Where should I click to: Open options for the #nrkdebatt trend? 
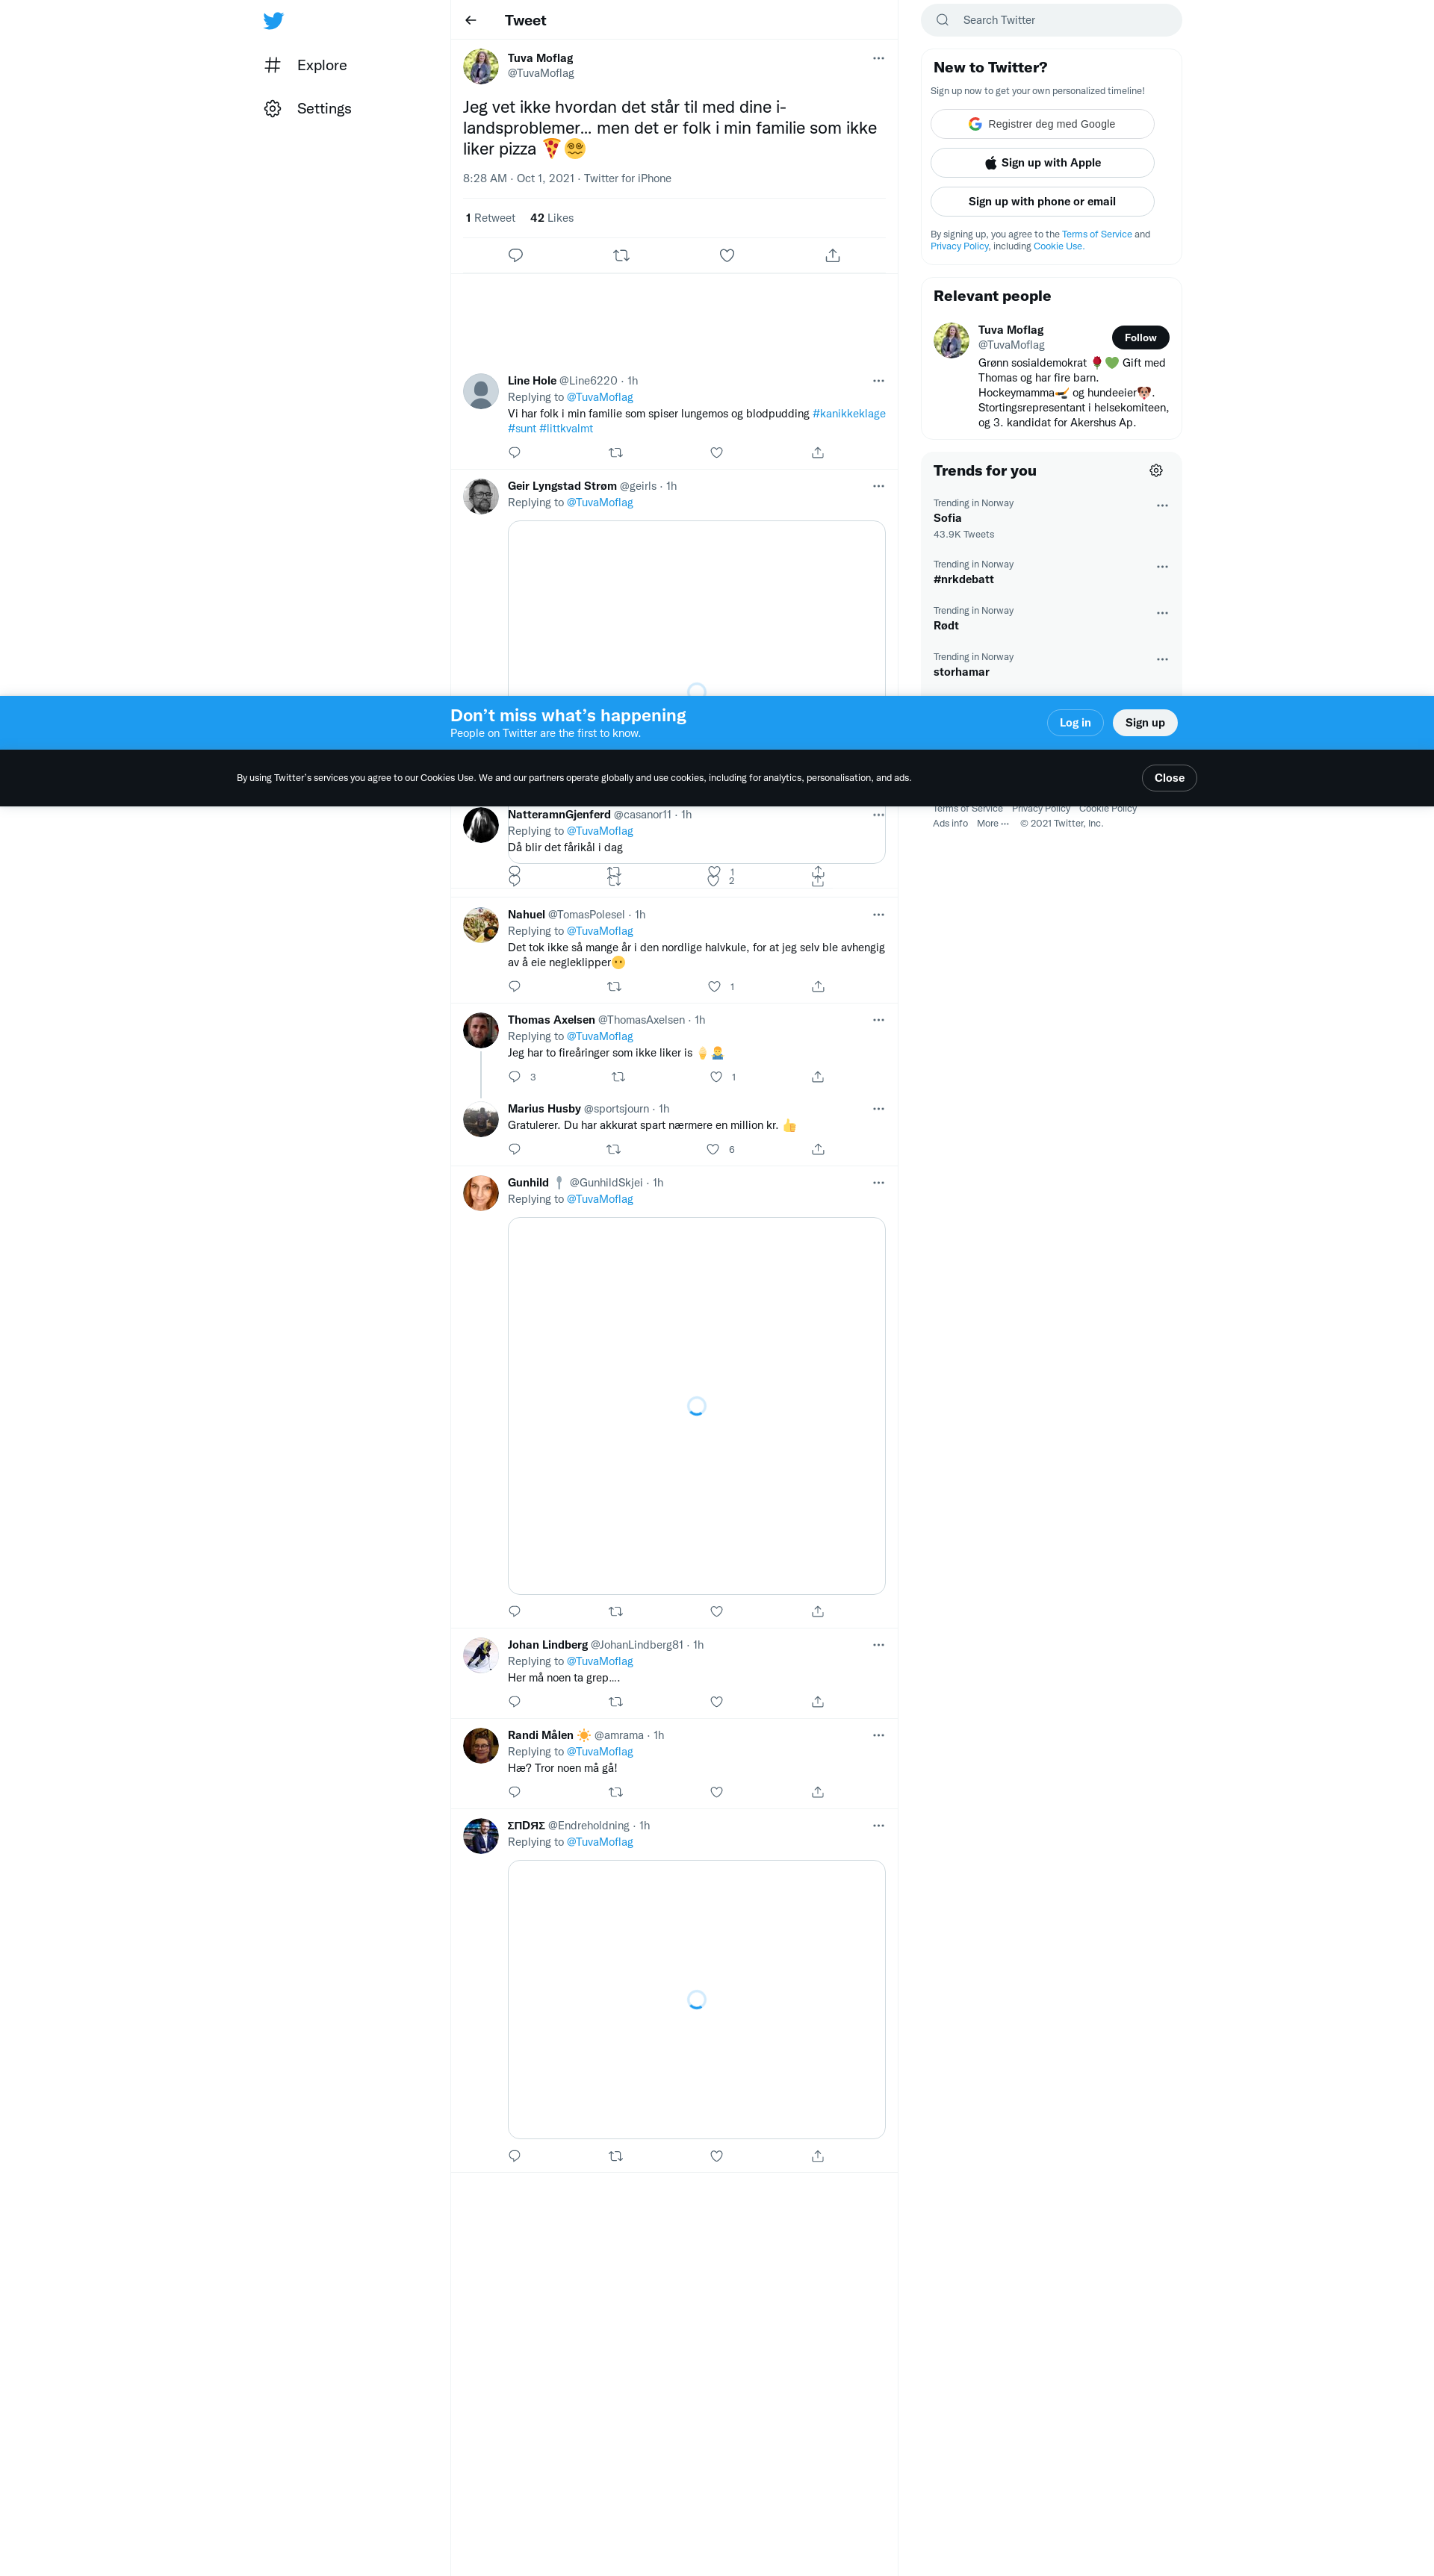point(1162,567)
